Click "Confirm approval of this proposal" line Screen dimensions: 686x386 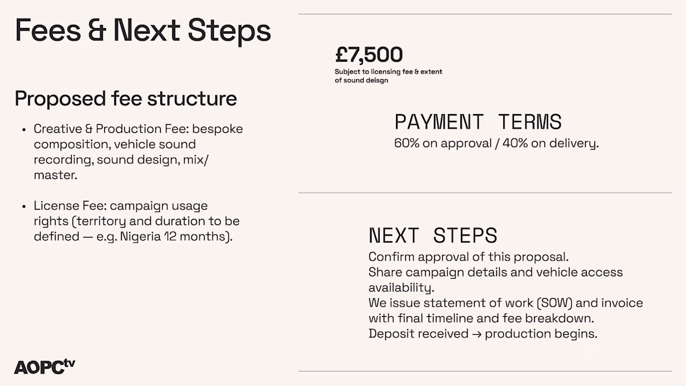pos(468,257)
